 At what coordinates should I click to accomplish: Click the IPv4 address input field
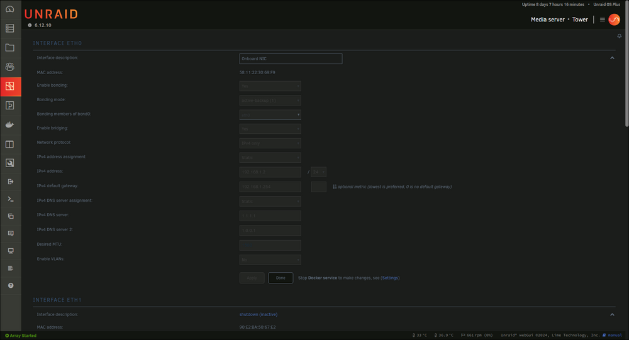[270, 172]
